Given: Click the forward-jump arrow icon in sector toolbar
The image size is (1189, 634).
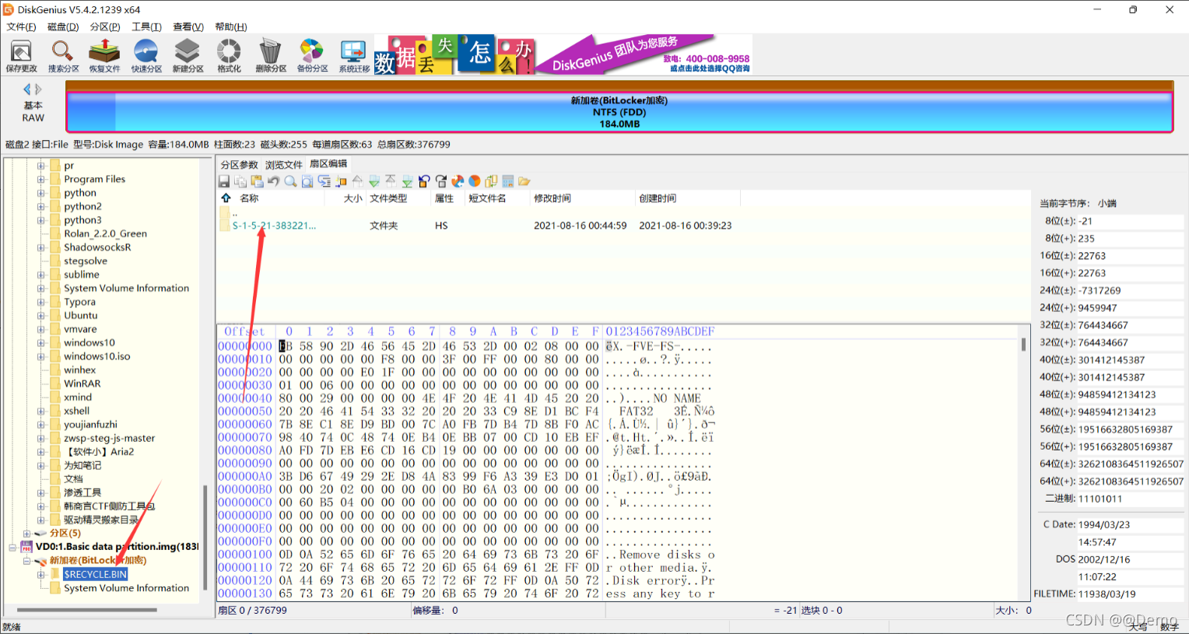Looking at the screenshot, I should point(441,181).
